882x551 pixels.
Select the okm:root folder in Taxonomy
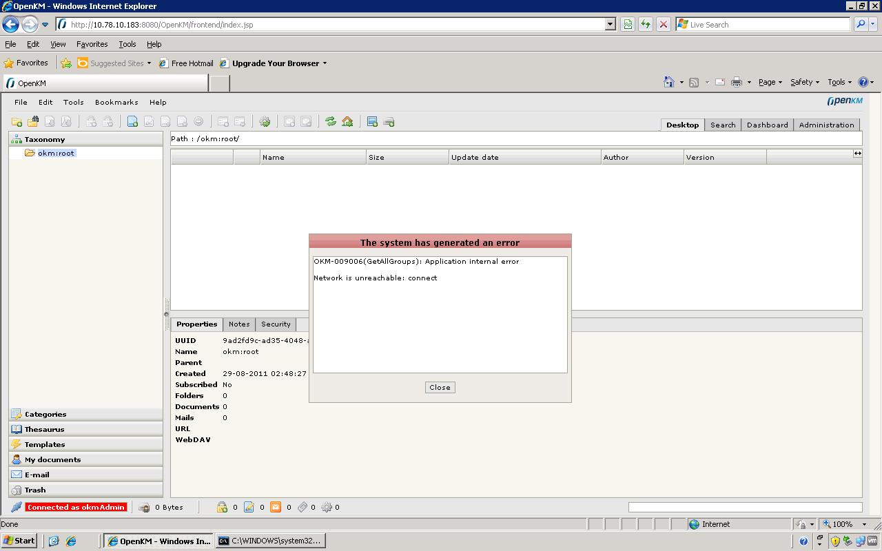pyautogui.click(x=55, y=153)
